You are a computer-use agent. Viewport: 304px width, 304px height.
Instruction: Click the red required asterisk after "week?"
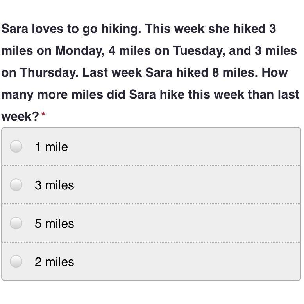(43, 115)
